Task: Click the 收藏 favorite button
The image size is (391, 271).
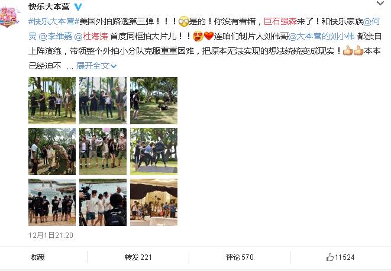Action: coord(37,257)
